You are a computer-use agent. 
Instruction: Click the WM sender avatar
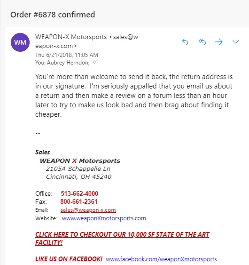pos(20,42)
